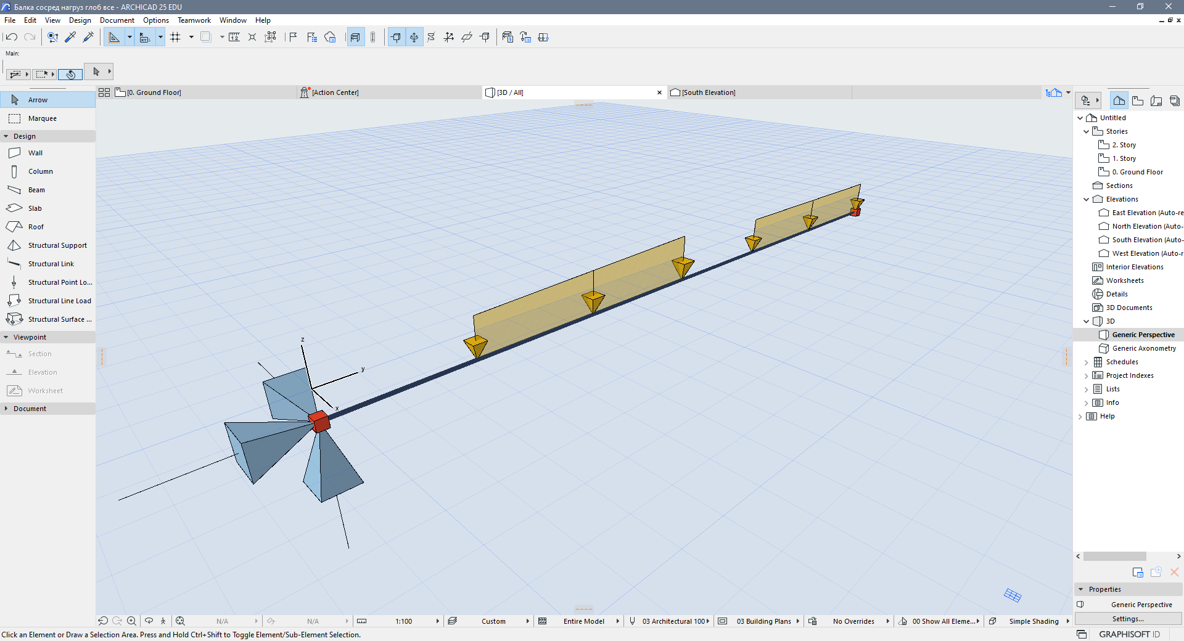Collapse the Elevations tree node

[x=1087, y=199]
